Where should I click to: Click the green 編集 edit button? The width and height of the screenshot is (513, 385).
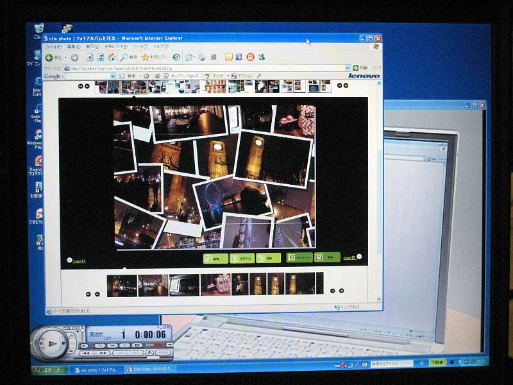tap(215, 259)
